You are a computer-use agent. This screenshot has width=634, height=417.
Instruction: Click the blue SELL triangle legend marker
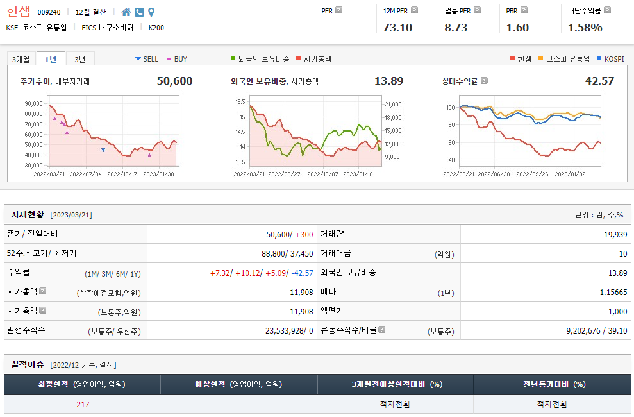[x=138, y=59]
